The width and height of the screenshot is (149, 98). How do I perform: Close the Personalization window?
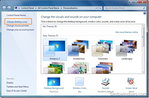point(143,2)
